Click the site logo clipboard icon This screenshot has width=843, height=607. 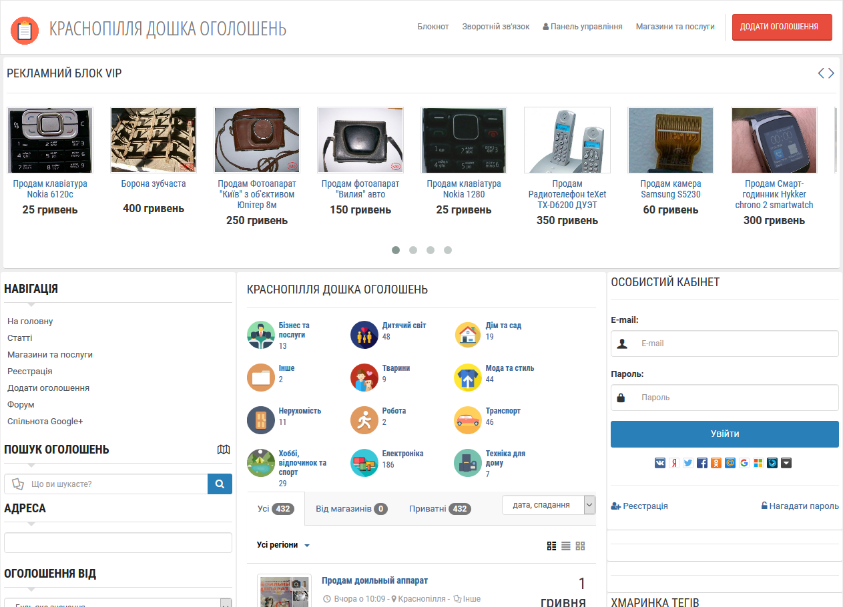point(25,30)
